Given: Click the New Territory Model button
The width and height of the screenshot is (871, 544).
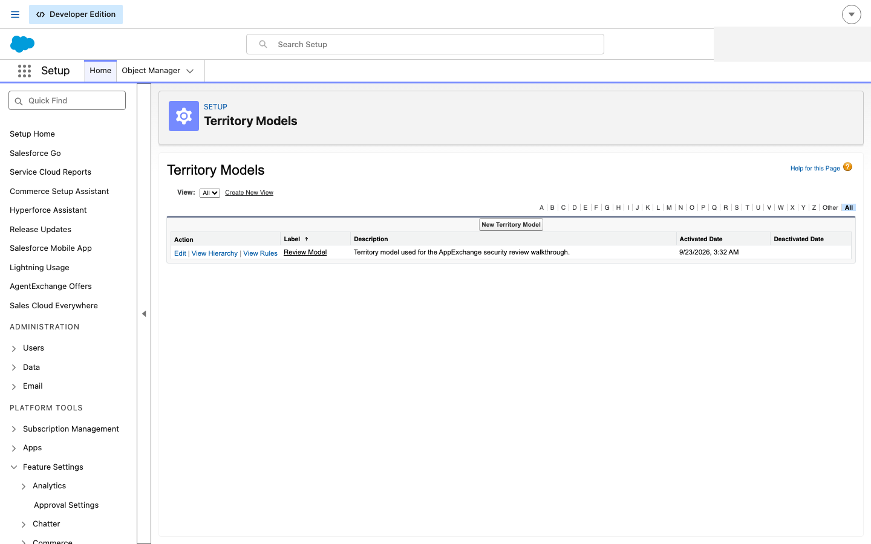Looking at the screenshot, I should pyautogui.click(x=511, y=225).
